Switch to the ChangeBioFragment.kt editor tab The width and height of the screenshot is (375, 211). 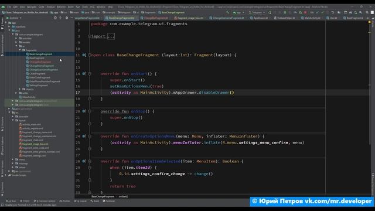pos(155,18)
